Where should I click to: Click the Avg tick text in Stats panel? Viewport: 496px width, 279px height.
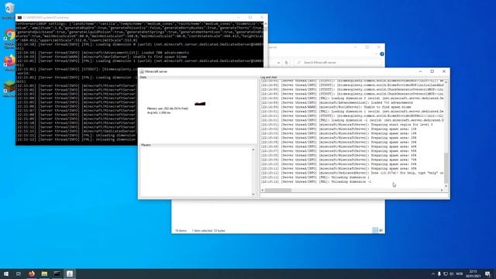(x=158, y=112)
